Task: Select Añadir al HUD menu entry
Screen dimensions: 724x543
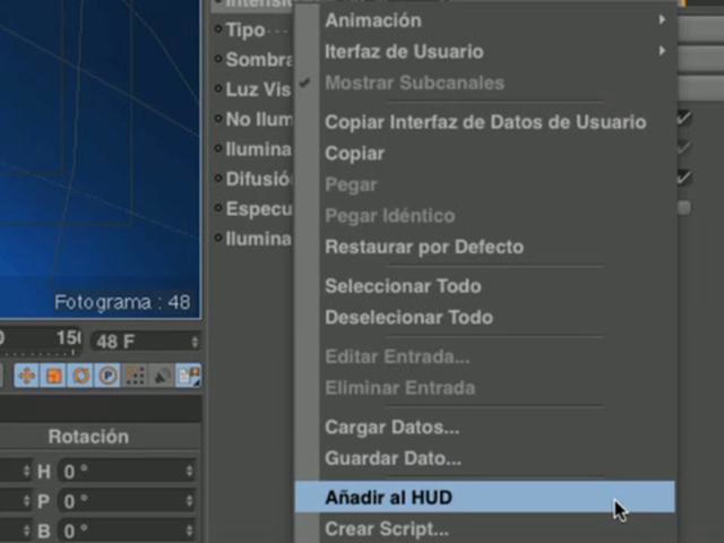Action: tap(389, 497)
